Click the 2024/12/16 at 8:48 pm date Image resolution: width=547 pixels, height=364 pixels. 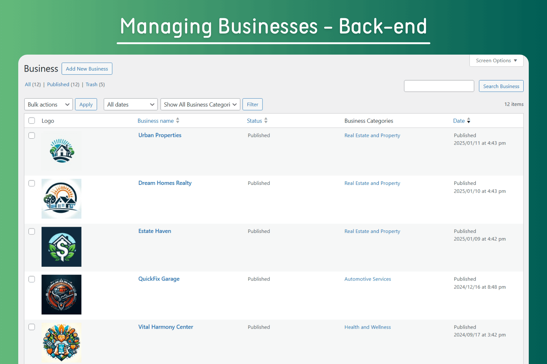(480, 287)
